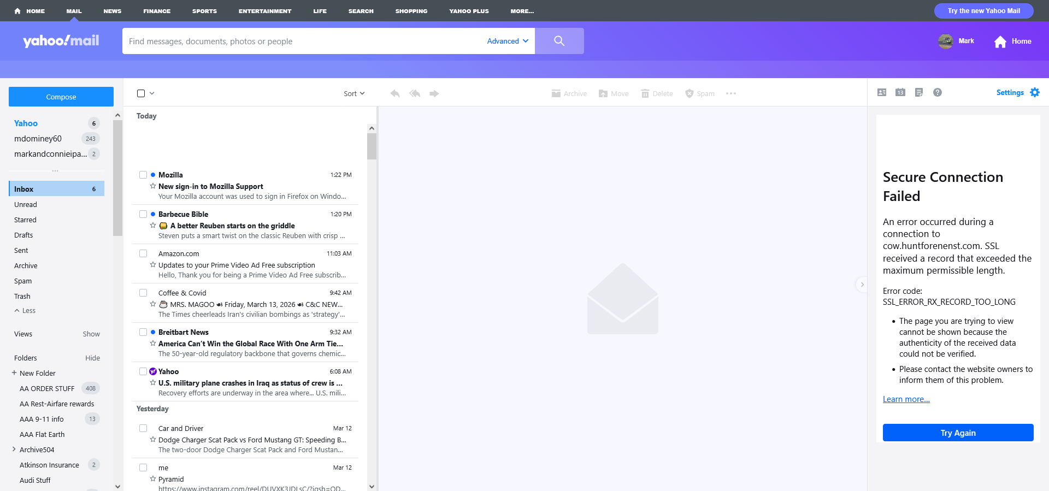Open the Help question mark icon
This screenshot has width=1049, height=491.
click(938, 93)
